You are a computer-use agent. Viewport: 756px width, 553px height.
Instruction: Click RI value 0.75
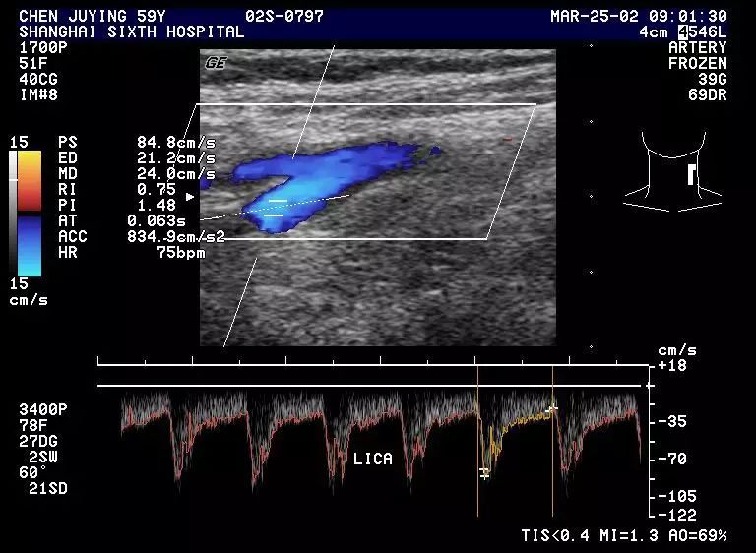[157, 190]
